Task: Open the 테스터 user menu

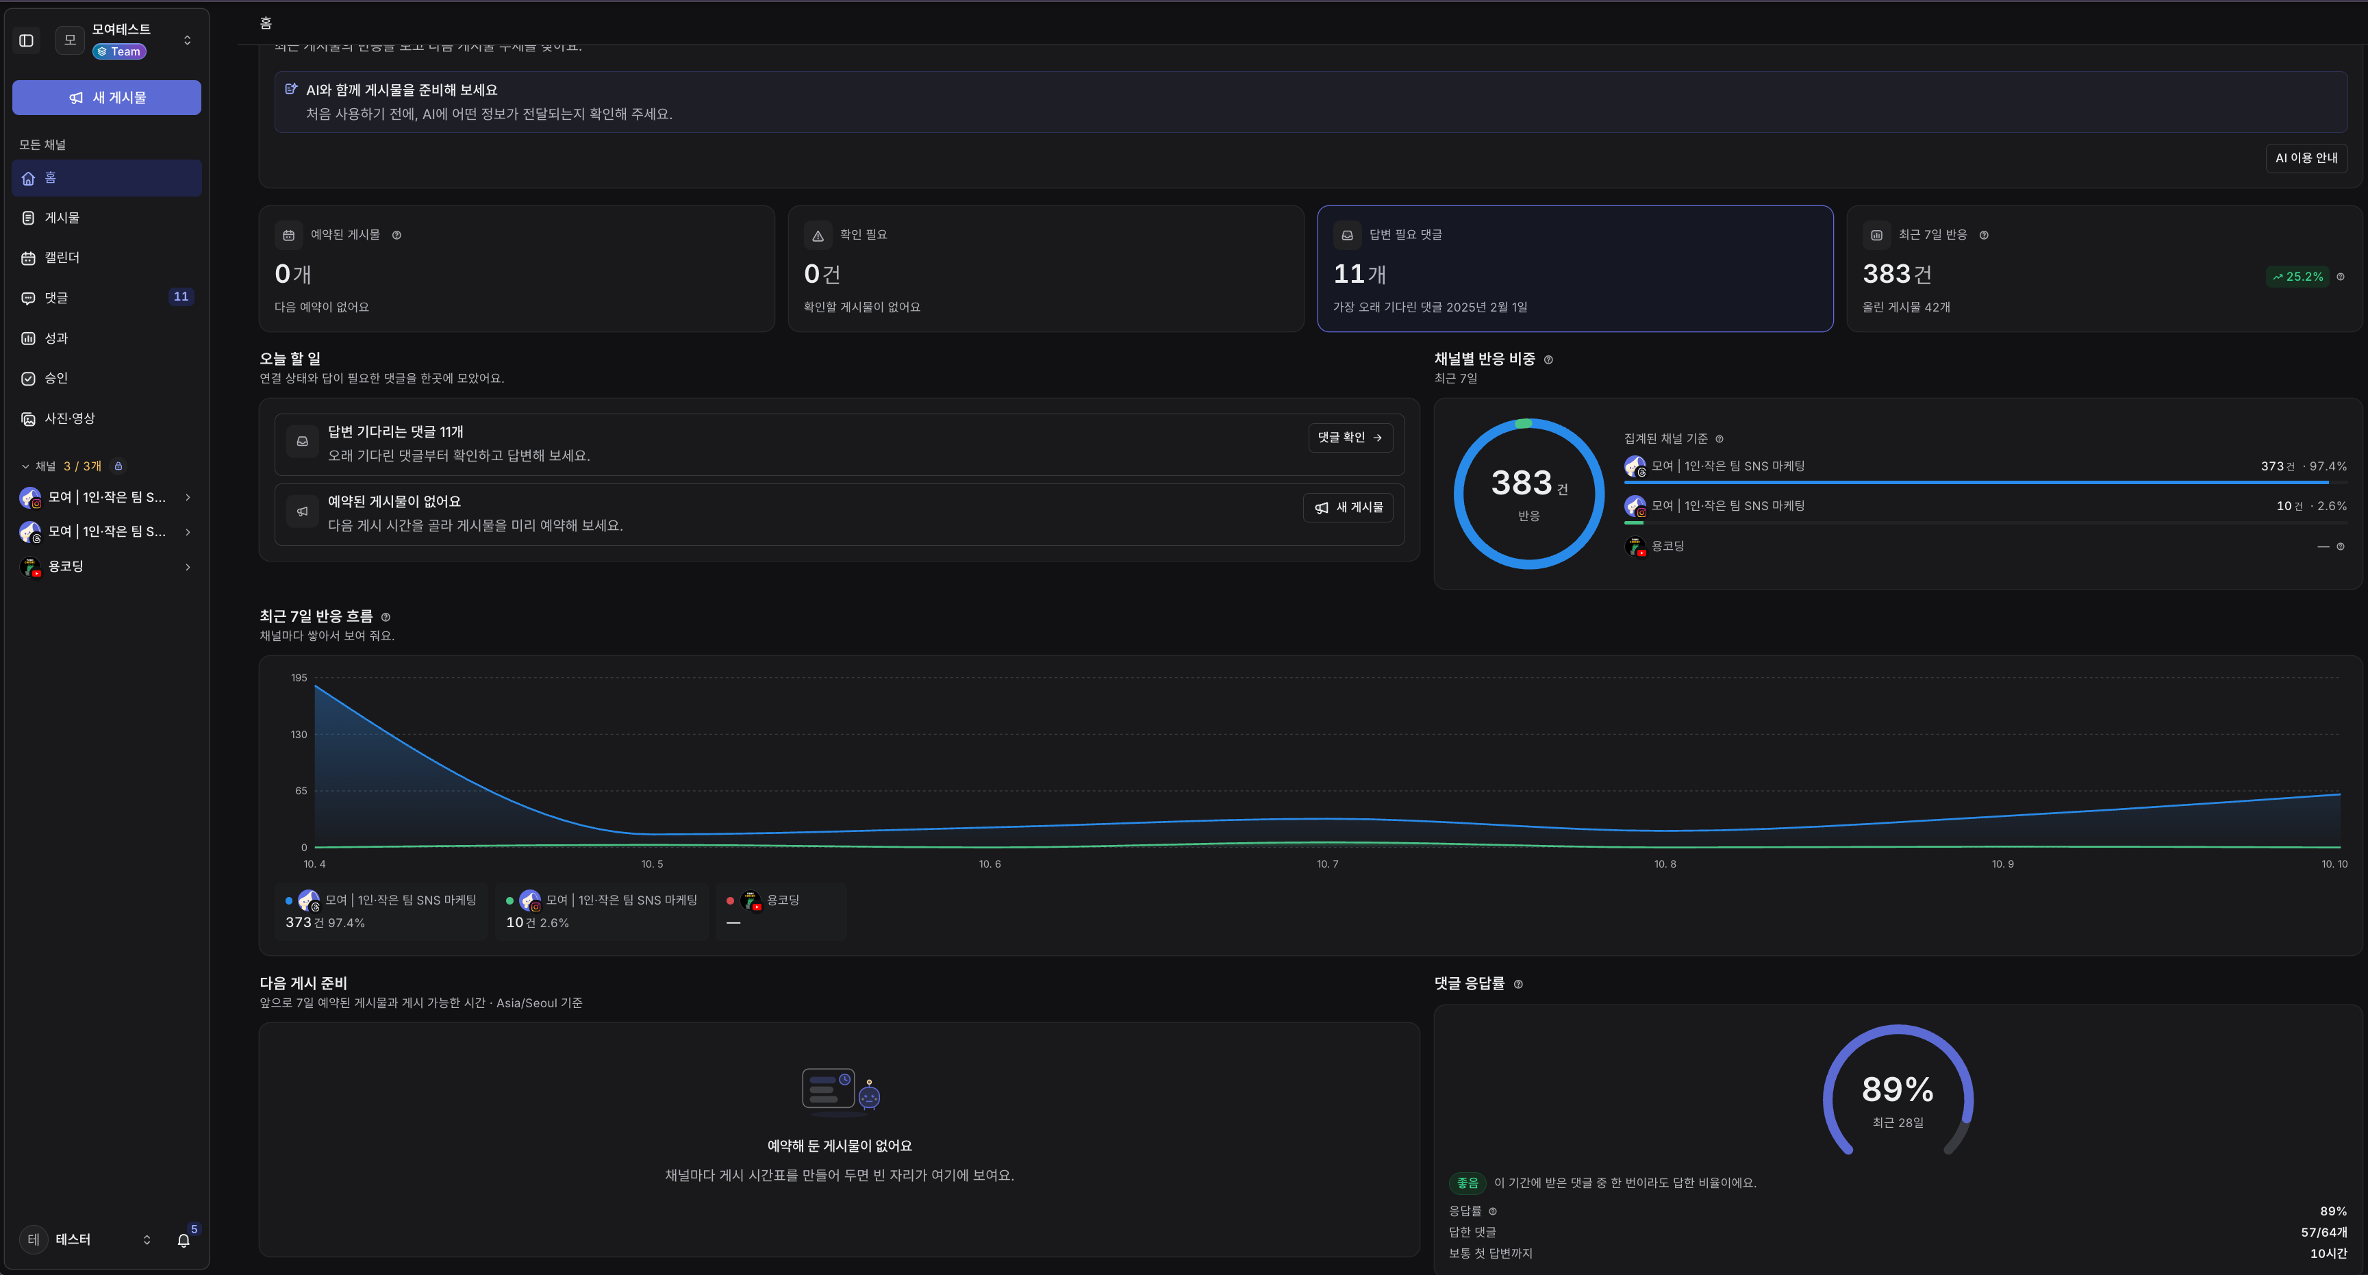Action: click(x=86, y=1240)
